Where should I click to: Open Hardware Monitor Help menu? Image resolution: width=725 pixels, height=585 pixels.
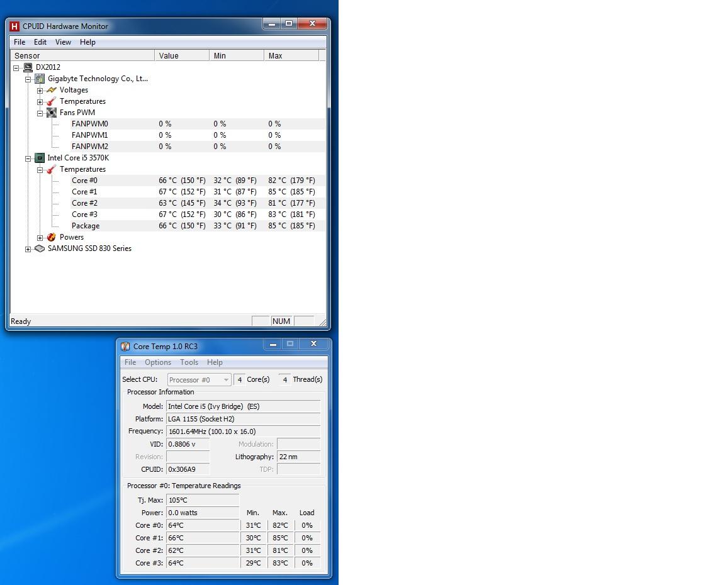coord(87,42)
